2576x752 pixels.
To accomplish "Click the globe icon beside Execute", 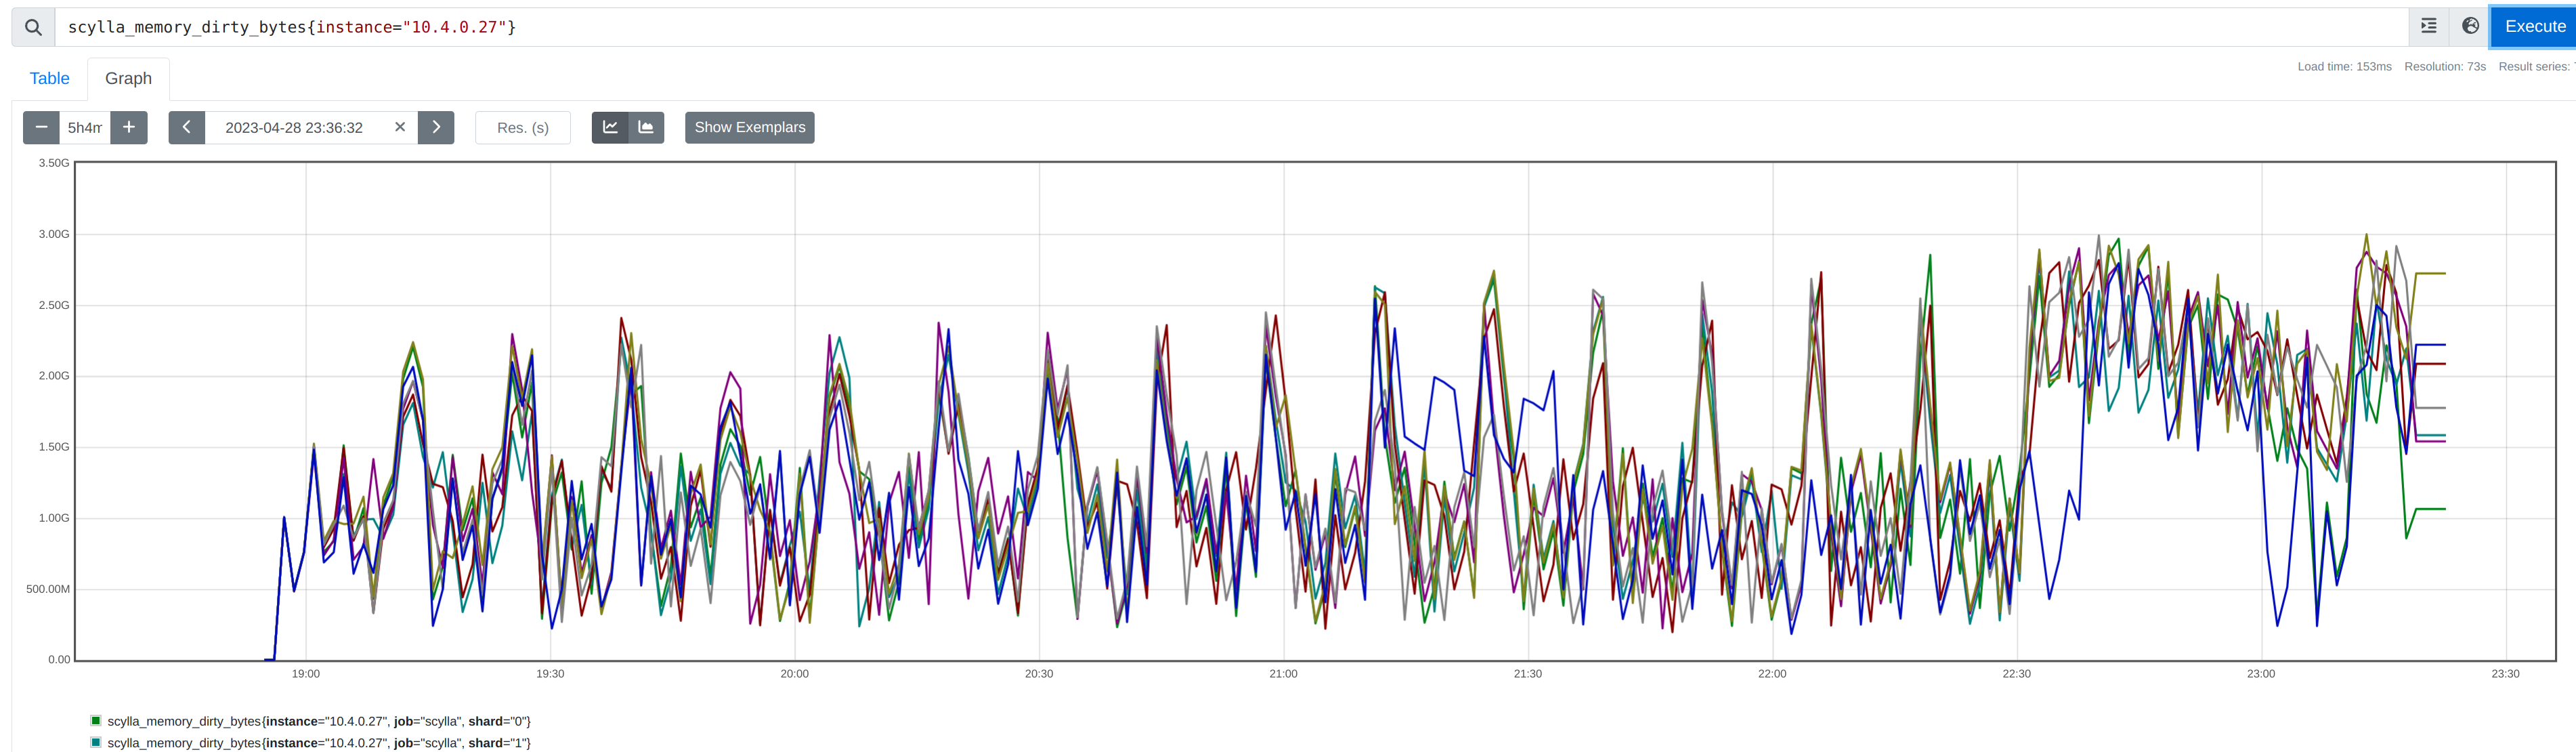I will click(2470, 26).
